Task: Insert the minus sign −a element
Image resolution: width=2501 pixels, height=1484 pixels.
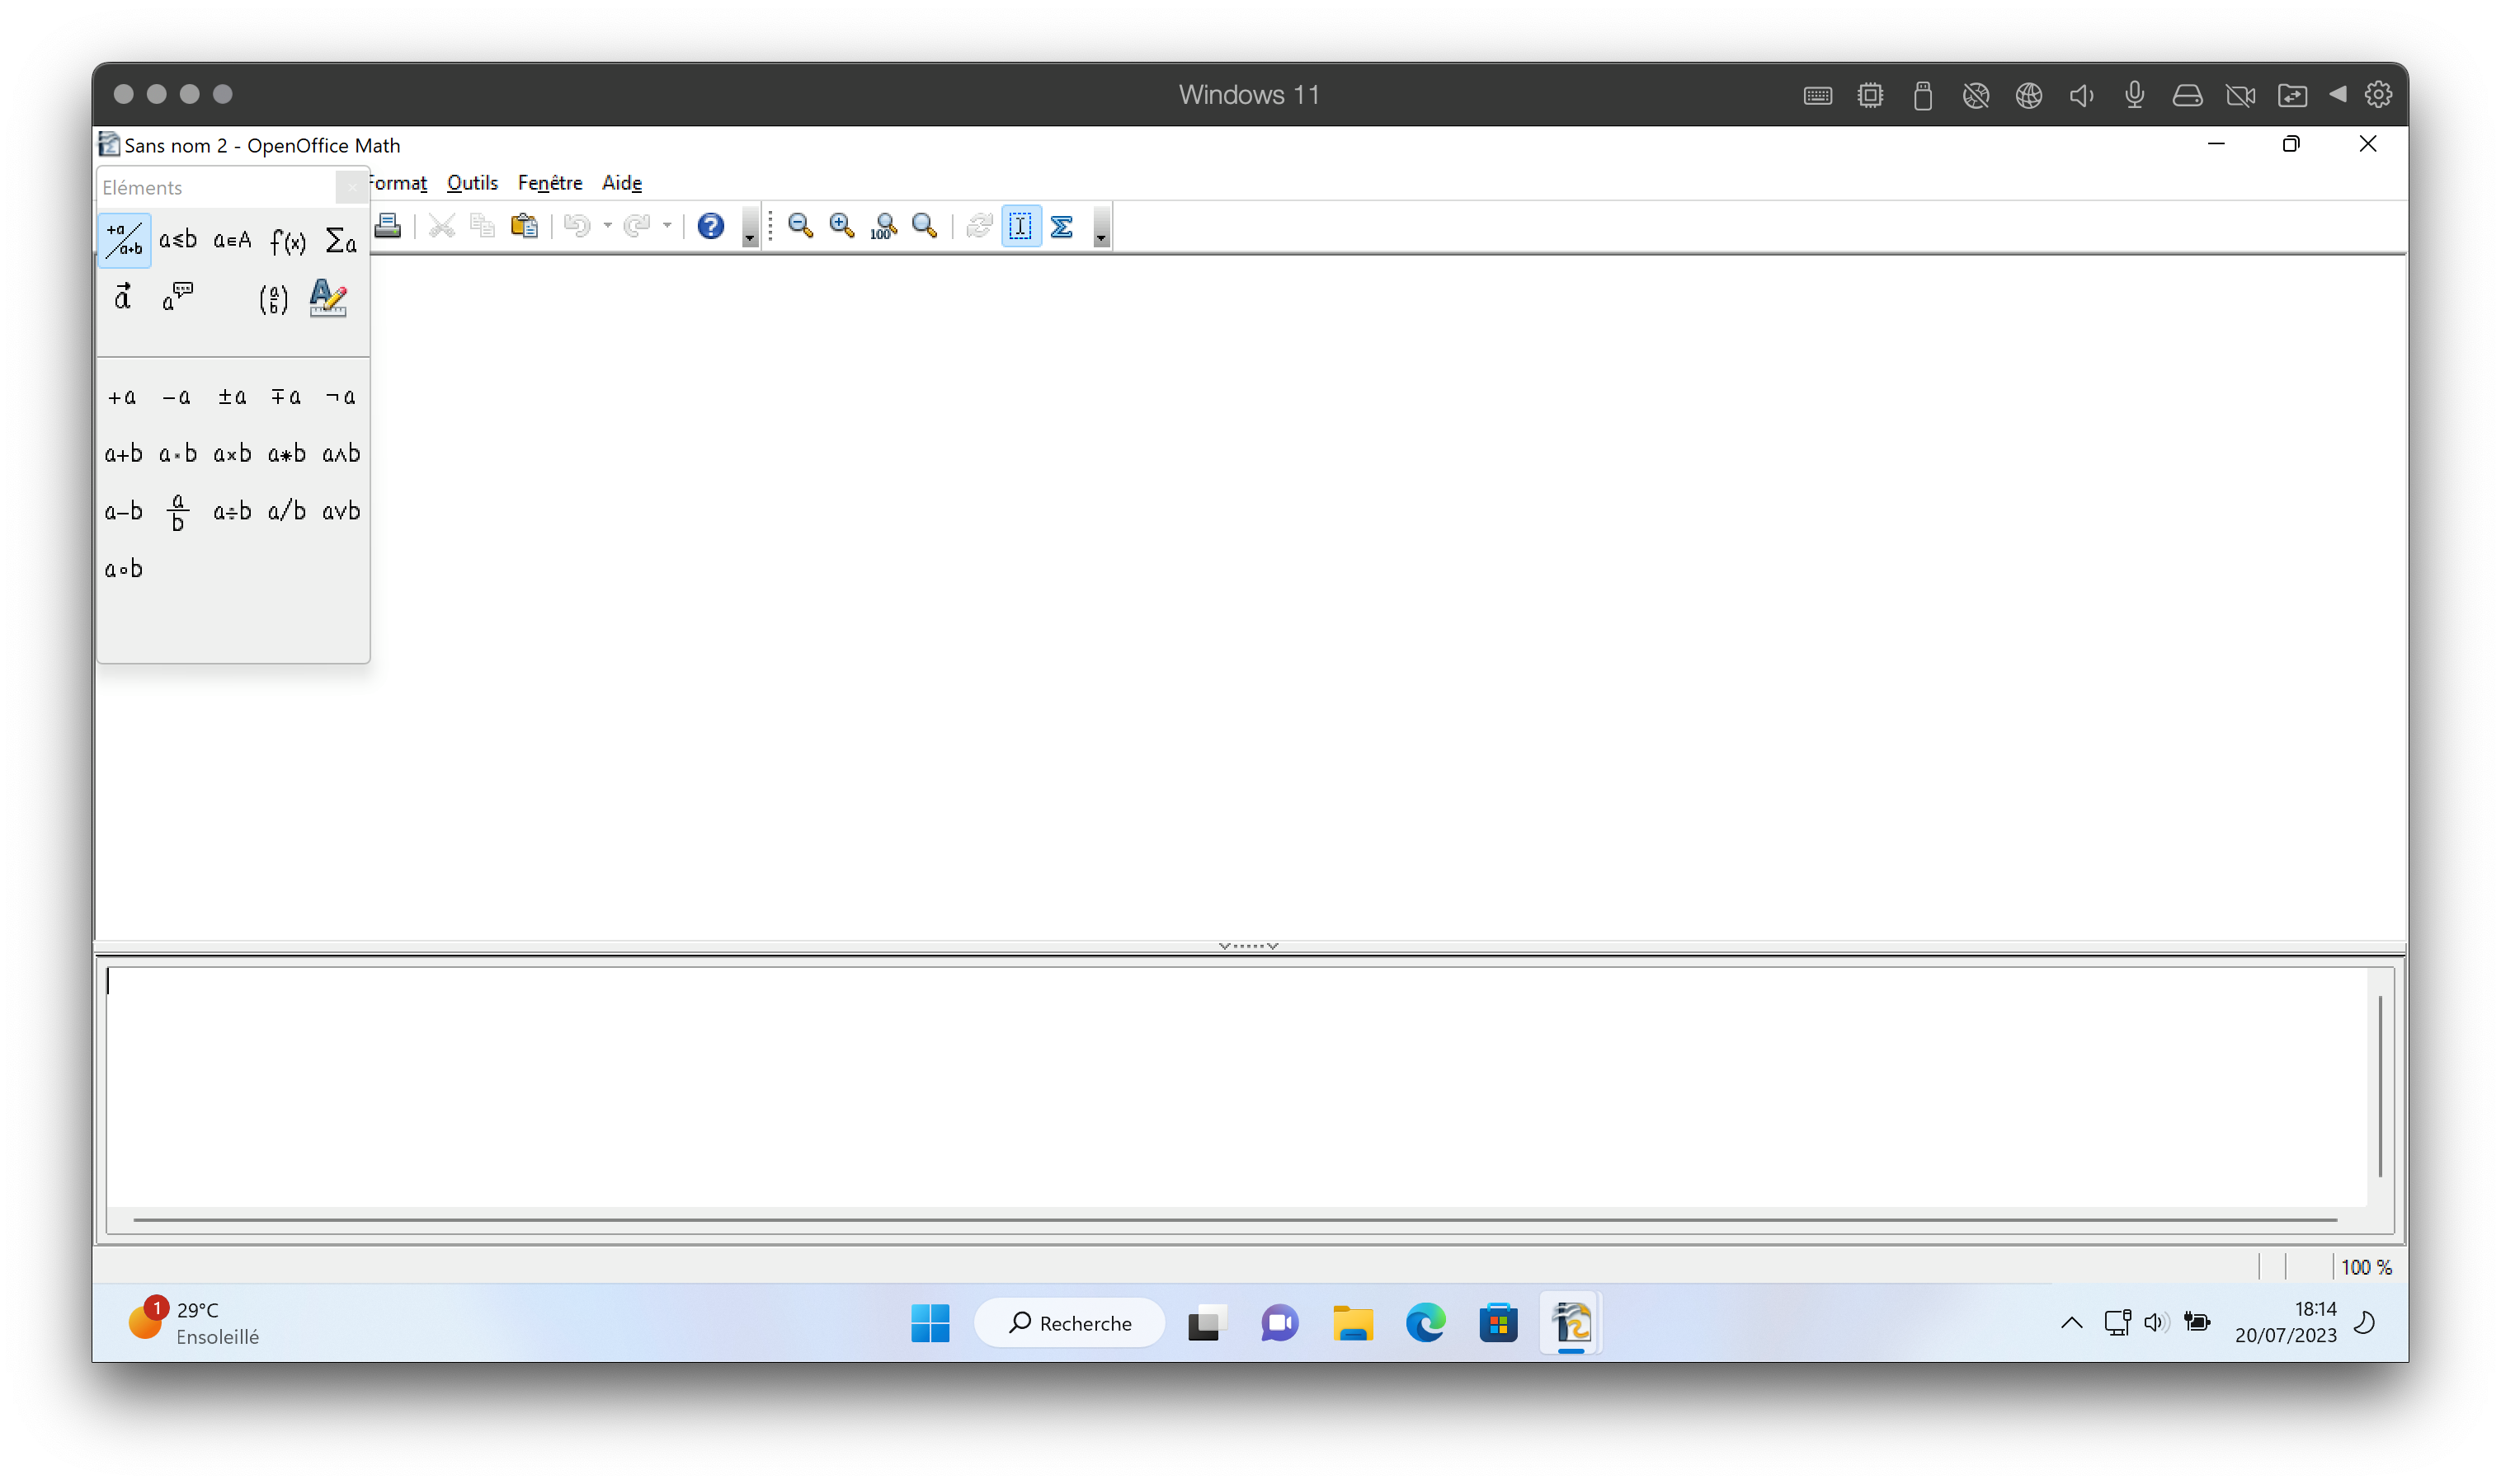Action: click(177, 397)
